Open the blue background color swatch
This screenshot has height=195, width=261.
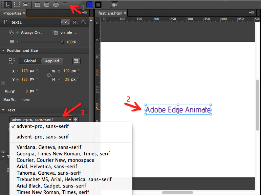90,5
